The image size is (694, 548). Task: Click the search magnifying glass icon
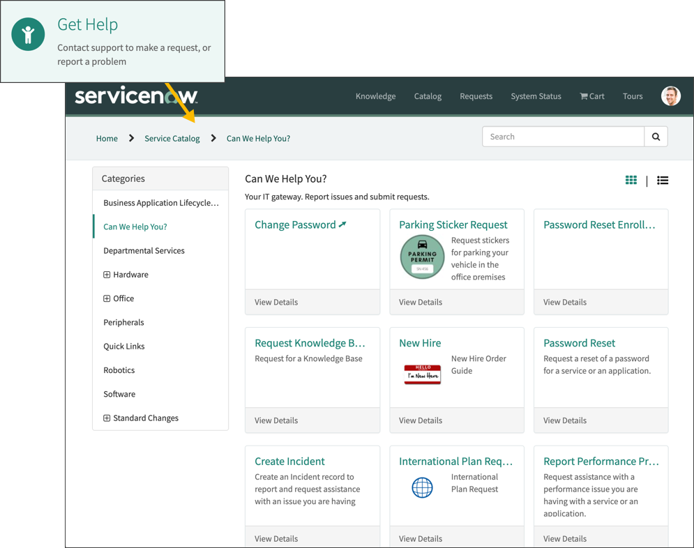656,137
